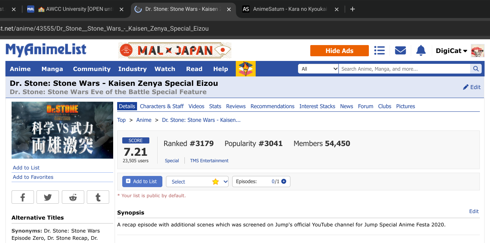The width and height of the screenshot is (490, 243).
Task: Open the Watch menu
Action: point(165,69)
